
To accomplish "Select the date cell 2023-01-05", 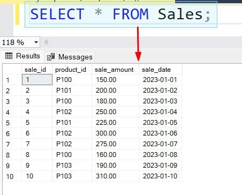I will click(161, 123).
